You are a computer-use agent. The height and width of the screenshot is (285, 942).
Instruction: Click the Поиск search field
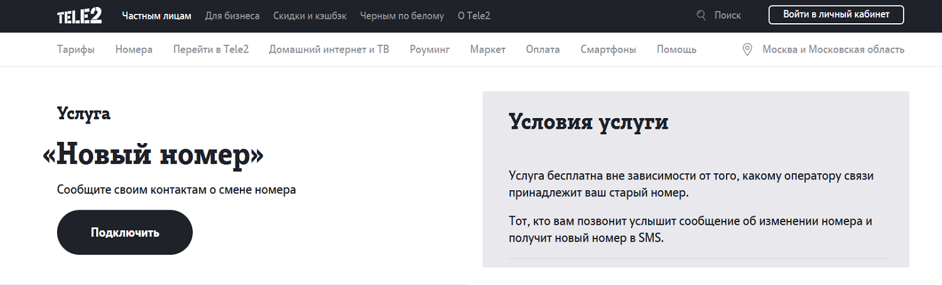pos(728,15)
